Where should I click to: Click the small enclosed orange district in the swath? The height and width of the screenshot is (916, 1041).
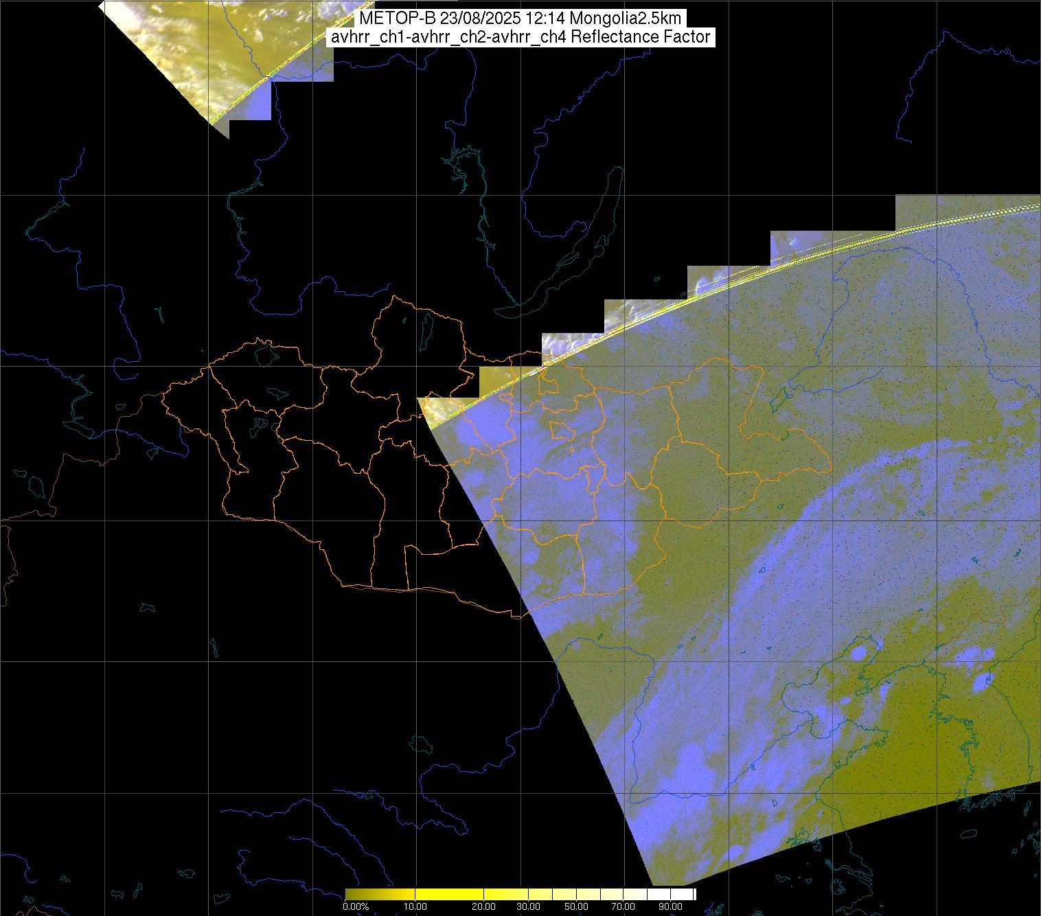563,431
